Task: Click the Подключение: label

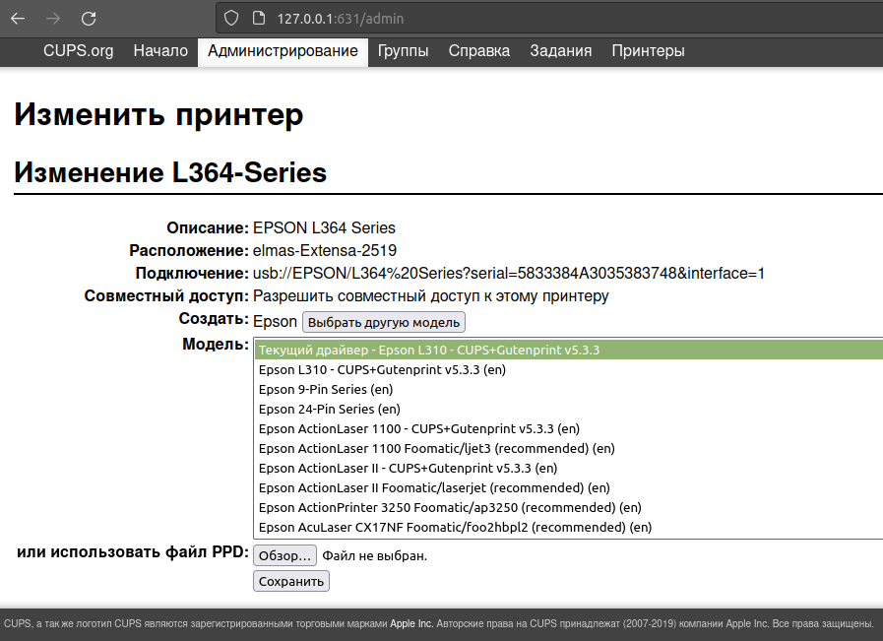Action: pos(192,273)
